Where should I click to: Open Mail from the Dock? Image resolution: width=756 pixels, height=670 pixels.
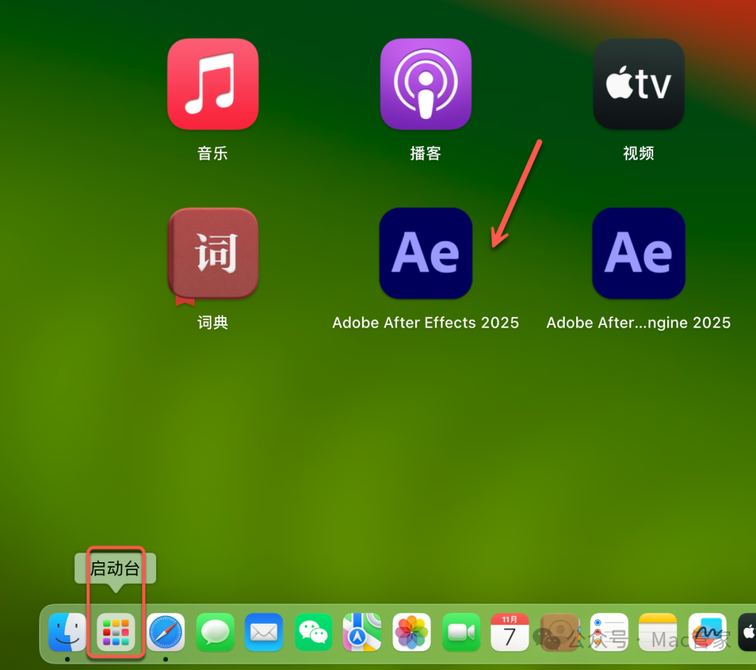coord(264,632)
